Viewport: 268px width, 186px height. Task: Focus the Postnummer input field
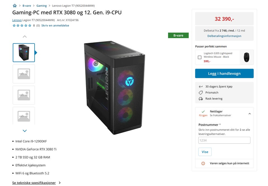[x=224, y=140]
